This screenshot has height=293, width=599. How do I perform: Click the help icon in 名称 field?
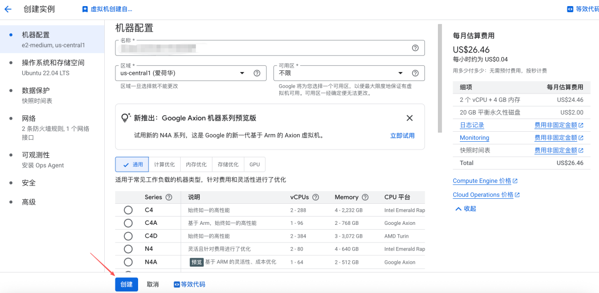[415, 48]
